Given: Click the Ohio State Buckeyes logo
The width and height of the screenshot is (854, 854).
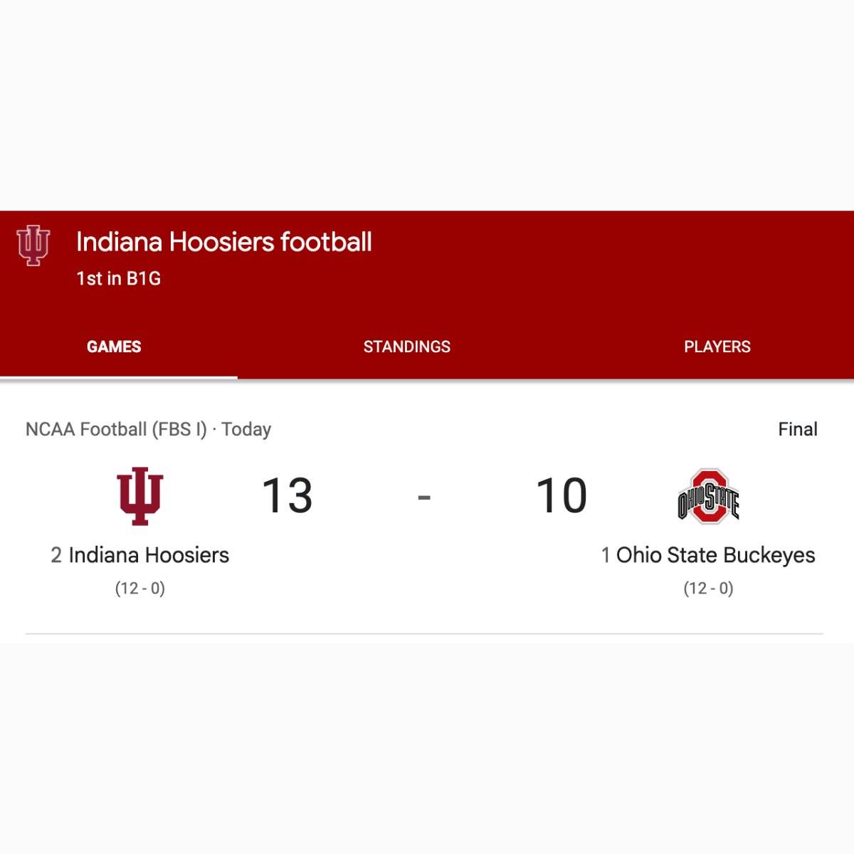Looking at the screenshot, I should click(708, 496).
